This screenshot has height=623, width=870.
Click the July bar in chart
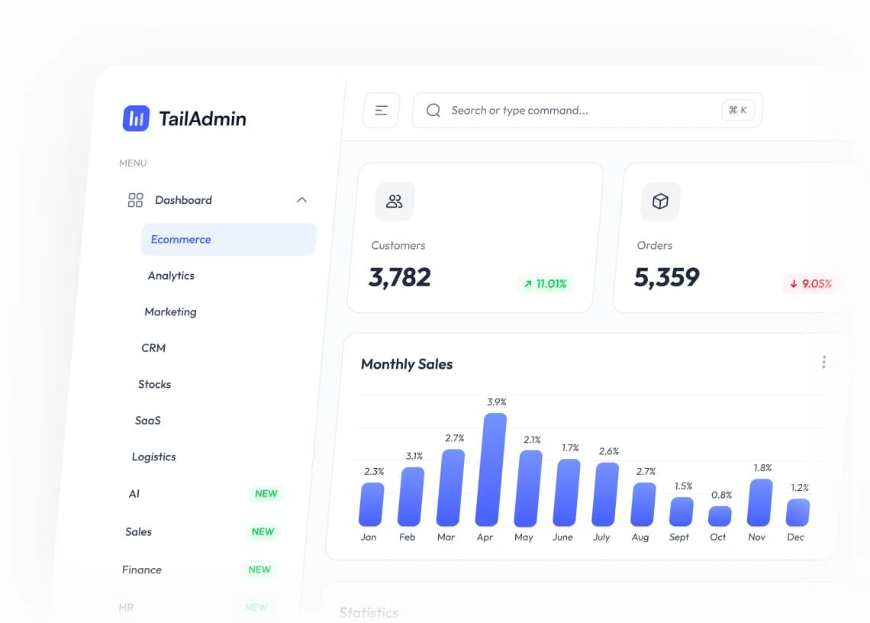tap(604, 494)
